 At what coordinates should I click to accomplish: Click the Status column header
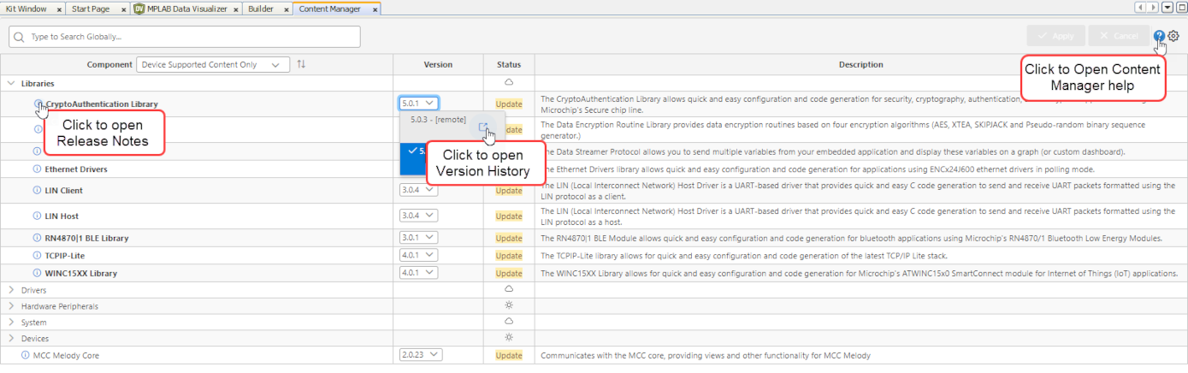(509, 64)
